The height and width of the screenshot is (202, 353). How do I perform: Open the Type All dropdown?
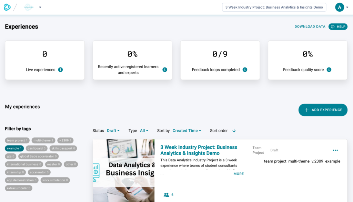pyautogui.click(x=144, y=131)
